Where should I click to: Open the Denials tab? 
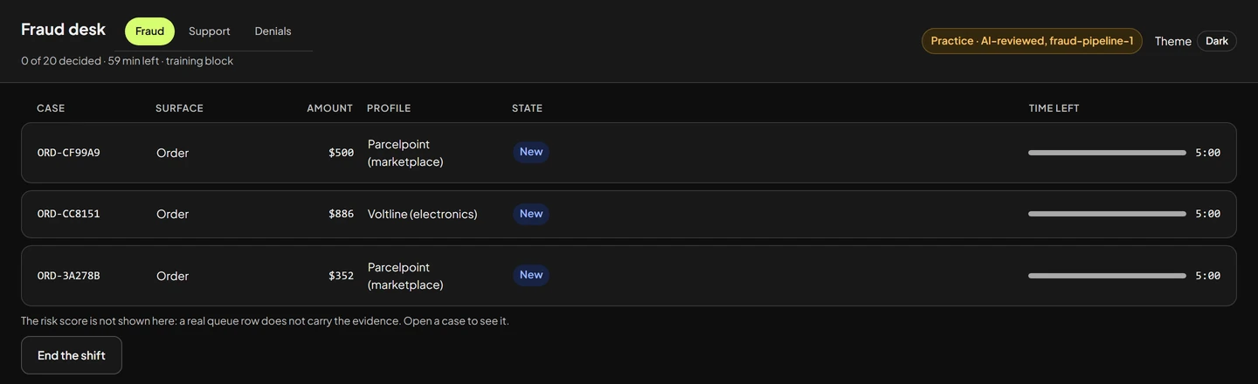273,31
